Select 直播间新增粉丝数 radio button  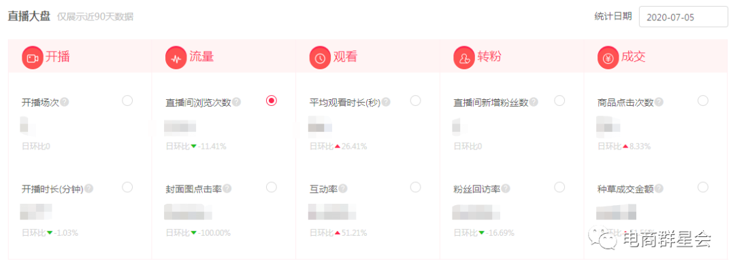pos(559,101)
